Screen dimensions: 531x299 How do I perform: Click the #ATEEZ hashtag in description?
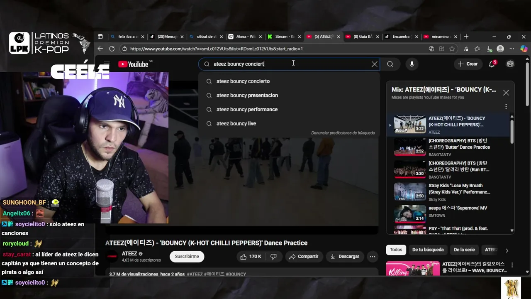coord(195,274)
